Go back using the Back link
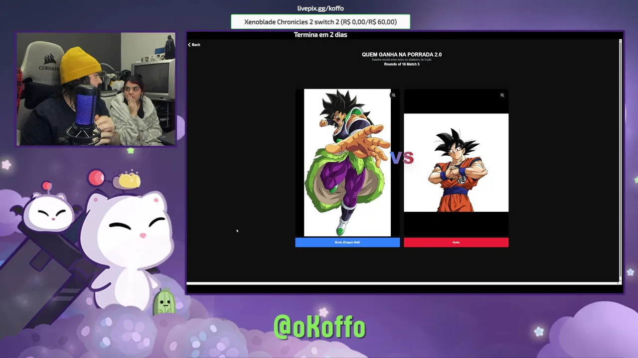Viewport: 638px width, 358px height. pyautogui.click(x=194, y=45)
